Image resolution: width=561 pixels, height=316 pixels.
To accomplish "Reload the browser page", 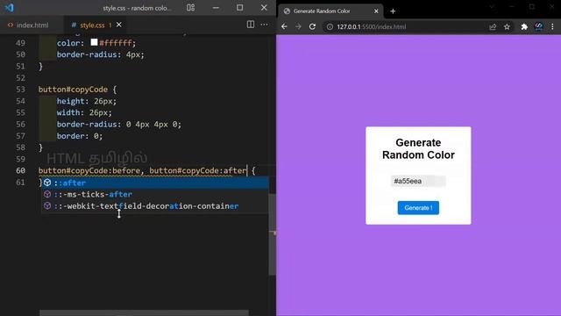I will (312, 26).
